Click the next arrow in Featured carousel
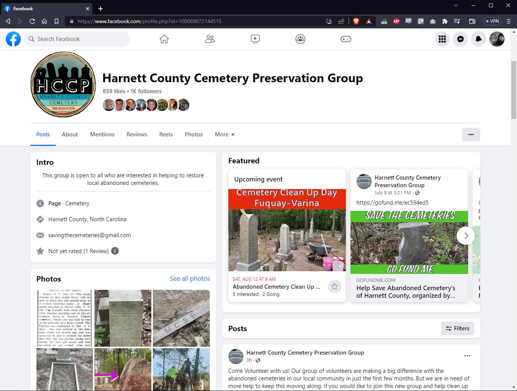 click(x=466, y=235)
